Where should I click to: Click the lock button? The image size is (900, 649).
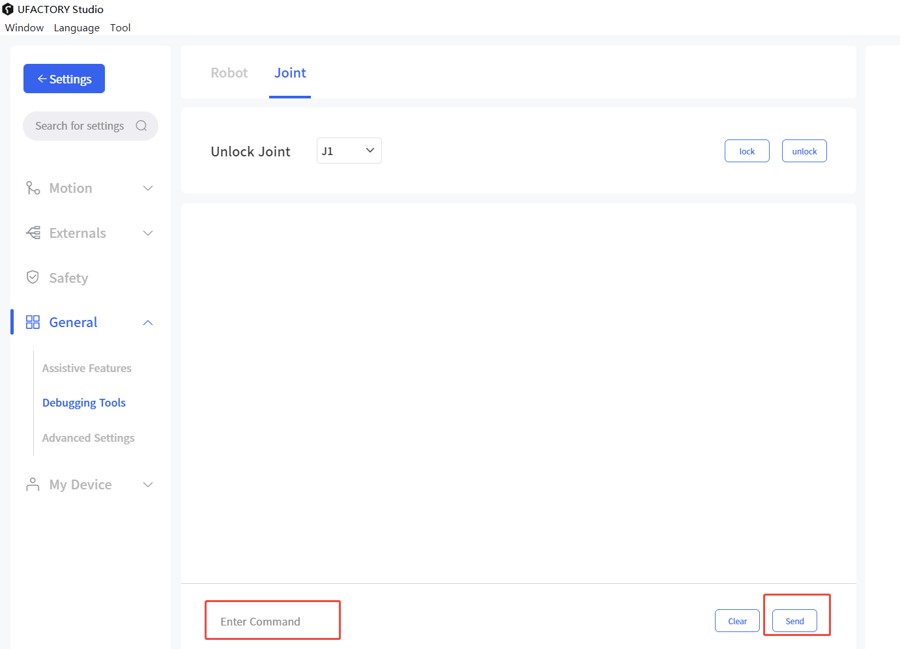tap(747, 151)
